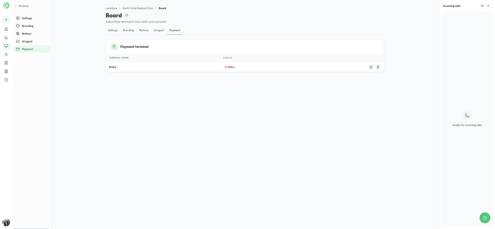Open Branding in the sidebar
The height and width of the screenshot is (229, 495).
click(32, 26)
